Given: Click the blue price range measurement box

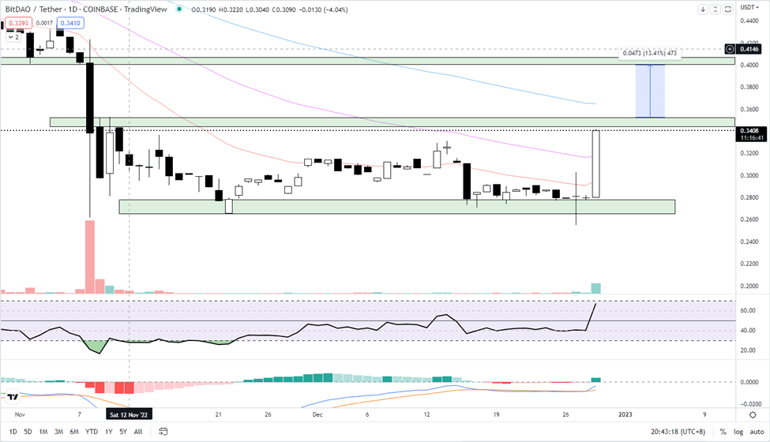Looking at the screenshot, I should [x=650, y=92].
